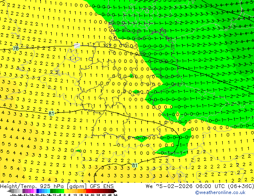
Task: Click the 78 height contour label
Action: [16, 48]
